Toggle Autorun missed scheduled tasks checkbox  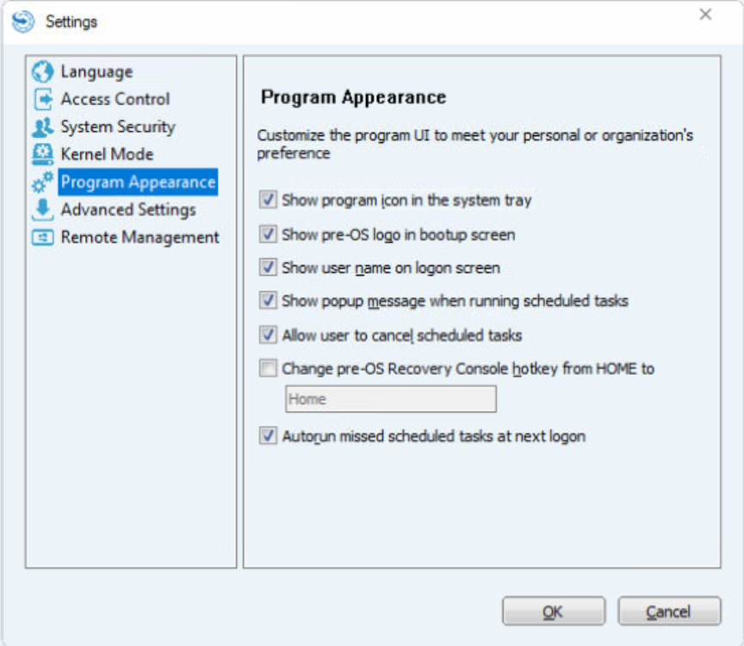pos(268,435)
